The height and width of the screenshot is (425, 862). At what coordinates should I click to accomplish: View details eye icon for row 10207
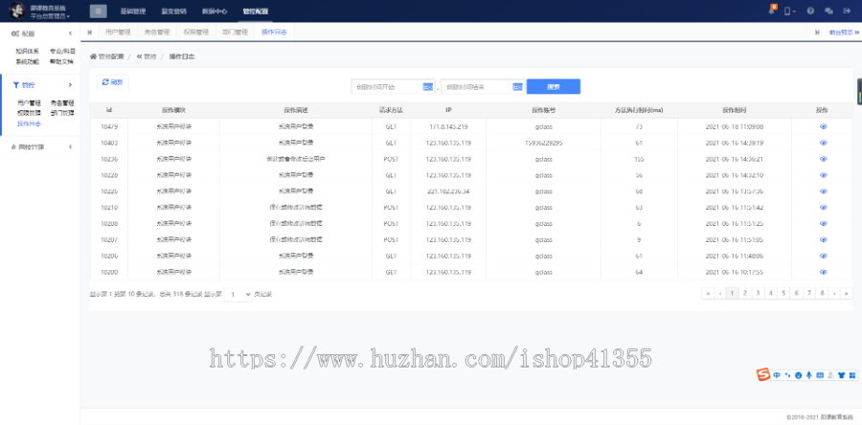(823, 240)
